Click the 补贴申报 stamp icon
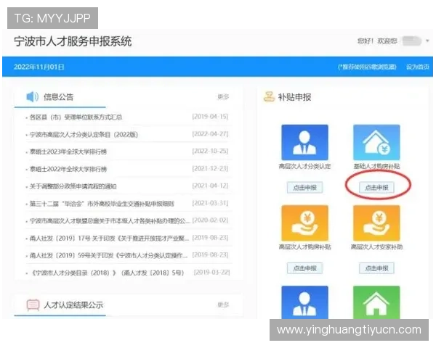 click(x=269, y=96)
